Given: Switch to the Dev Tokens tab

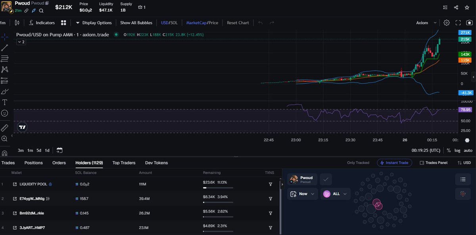Looking at the screenshot, I should [x=156, y=163].
